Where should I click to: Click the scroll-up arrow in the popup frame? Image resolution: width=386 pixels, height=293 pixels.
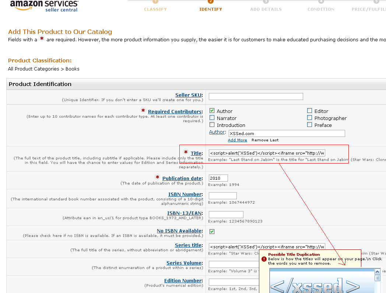point(377,272)
